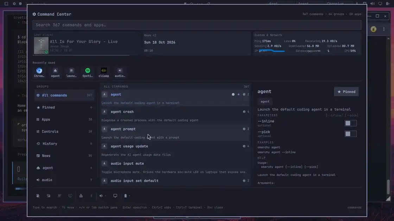Select the agent usage update command
Screen dimensions: 394x221
(x=175, y=150)
